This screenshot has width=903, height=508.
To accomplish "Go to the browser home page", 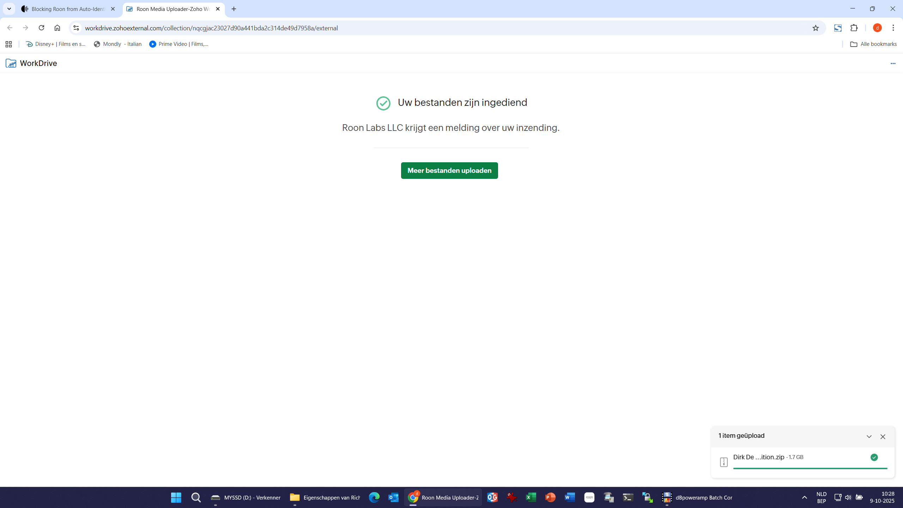I will [x=57, y=28].
